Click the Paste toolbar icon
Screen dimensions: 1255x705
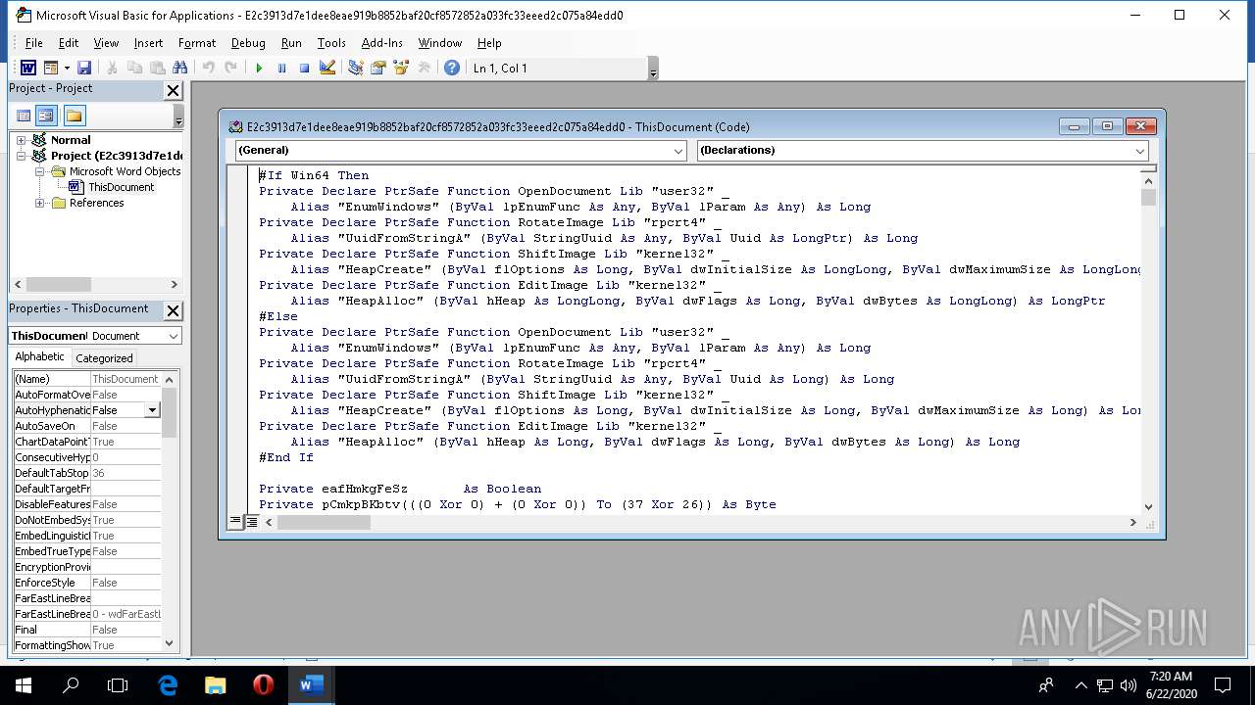(x=157, y=68)
